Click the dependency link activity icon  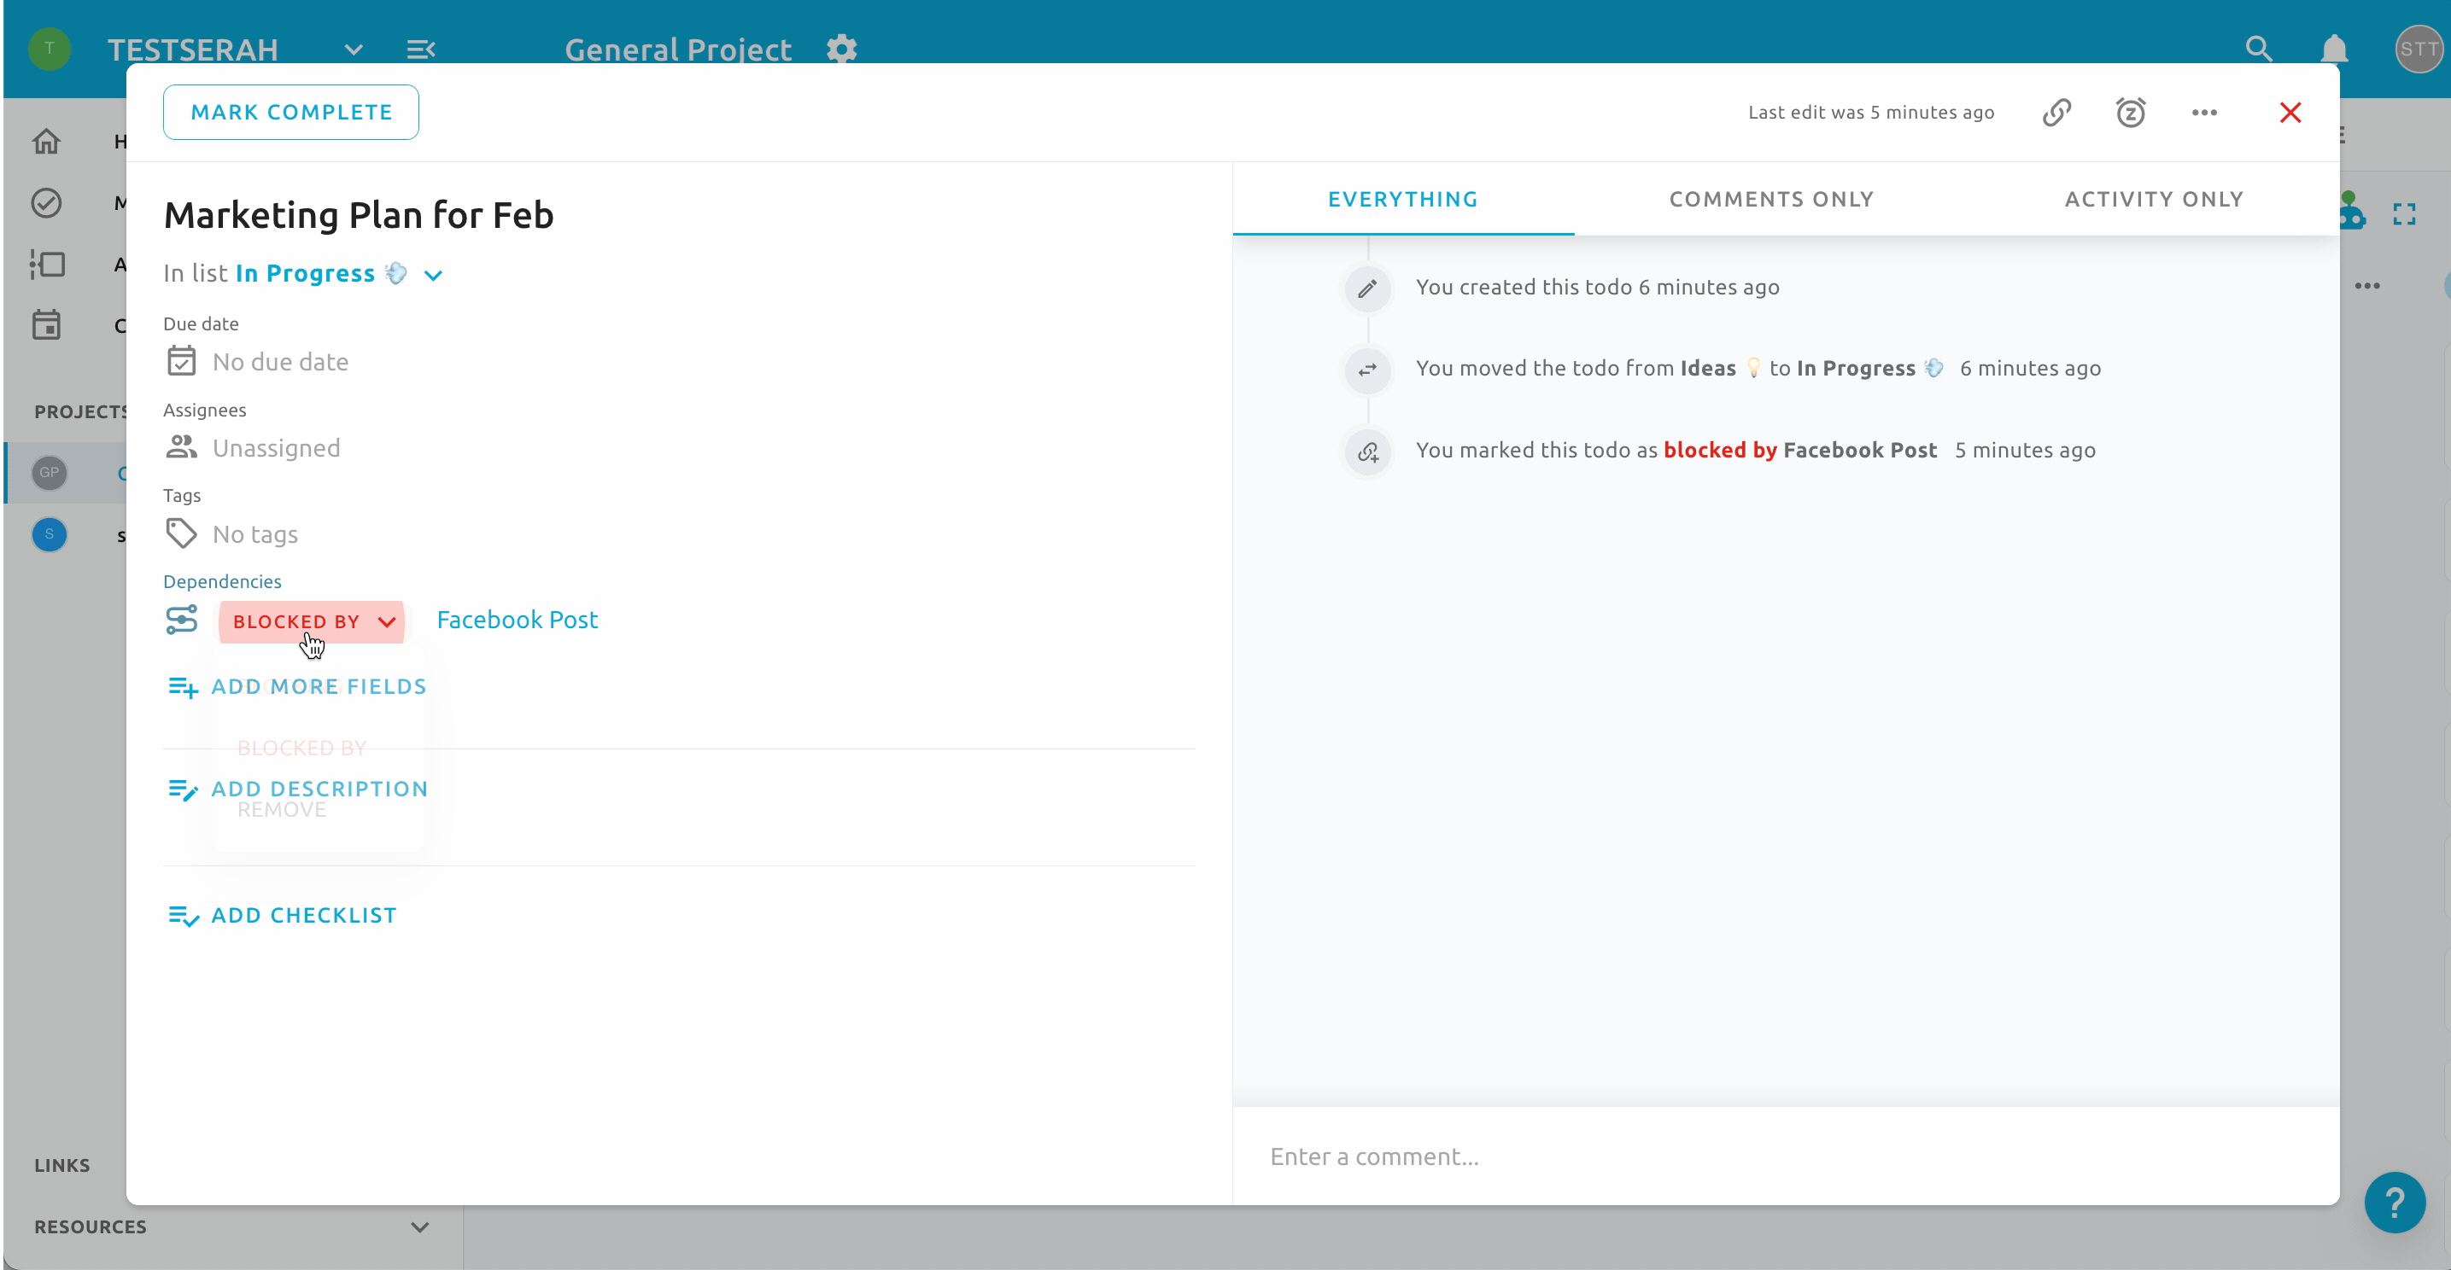click(1366, 451)
